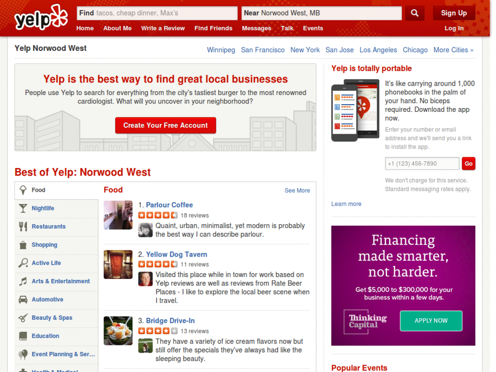Select the Beauty & Spas category tab
Screen dimensions: 496x372
tap(56, 318)
